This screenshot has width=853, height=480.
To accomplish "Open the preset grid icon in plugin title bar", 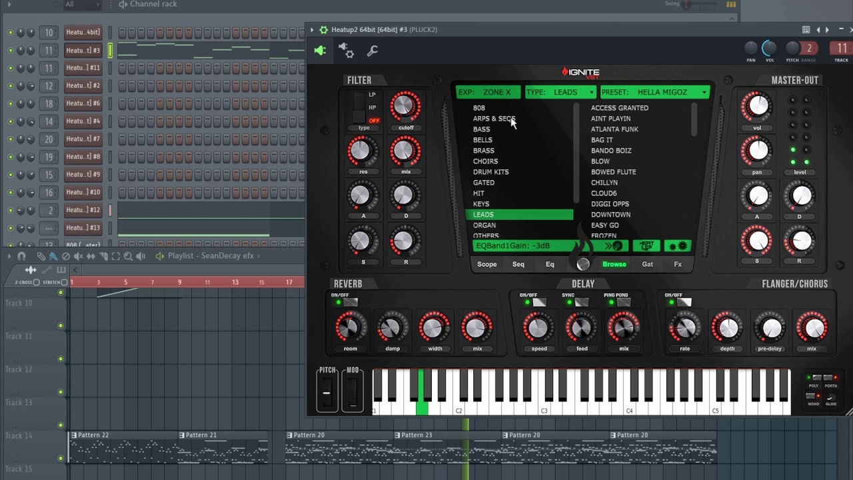I will point(806,29).
